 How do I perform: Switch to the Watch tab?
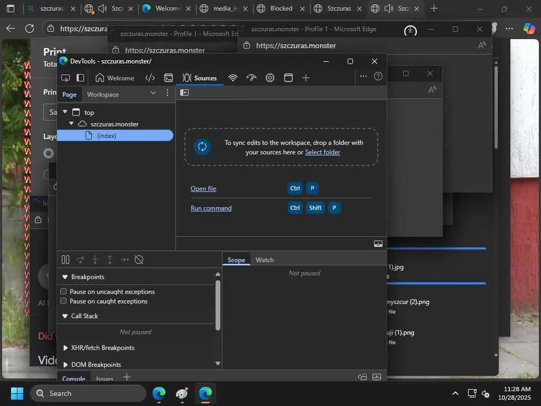[x=265, y=260]
